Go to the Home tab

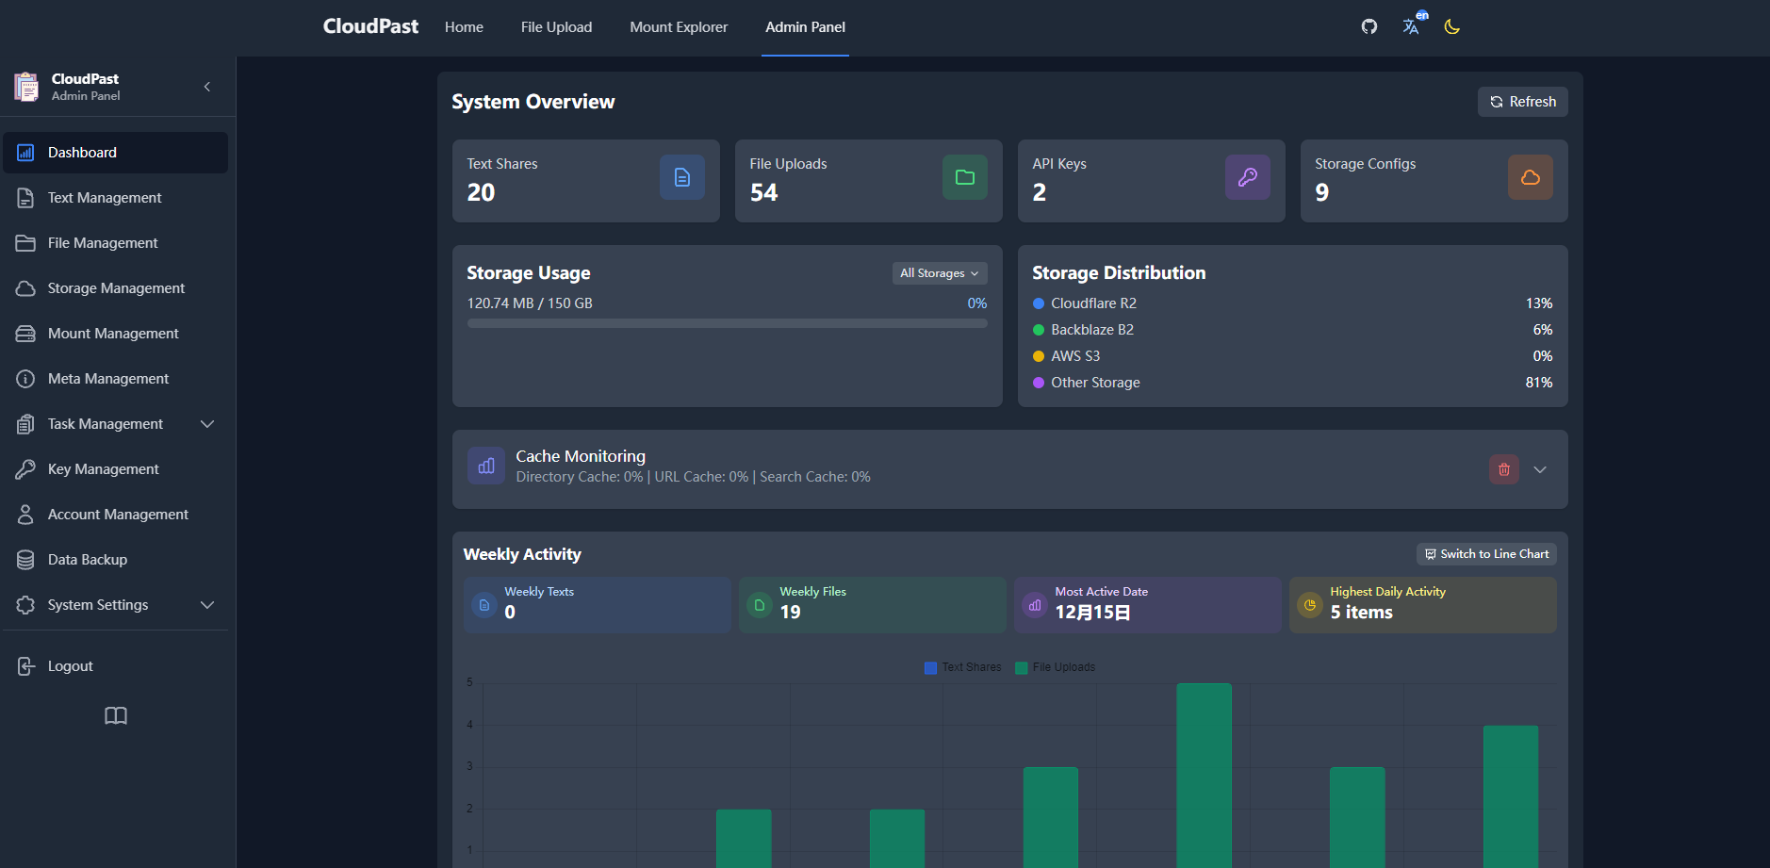464,27
